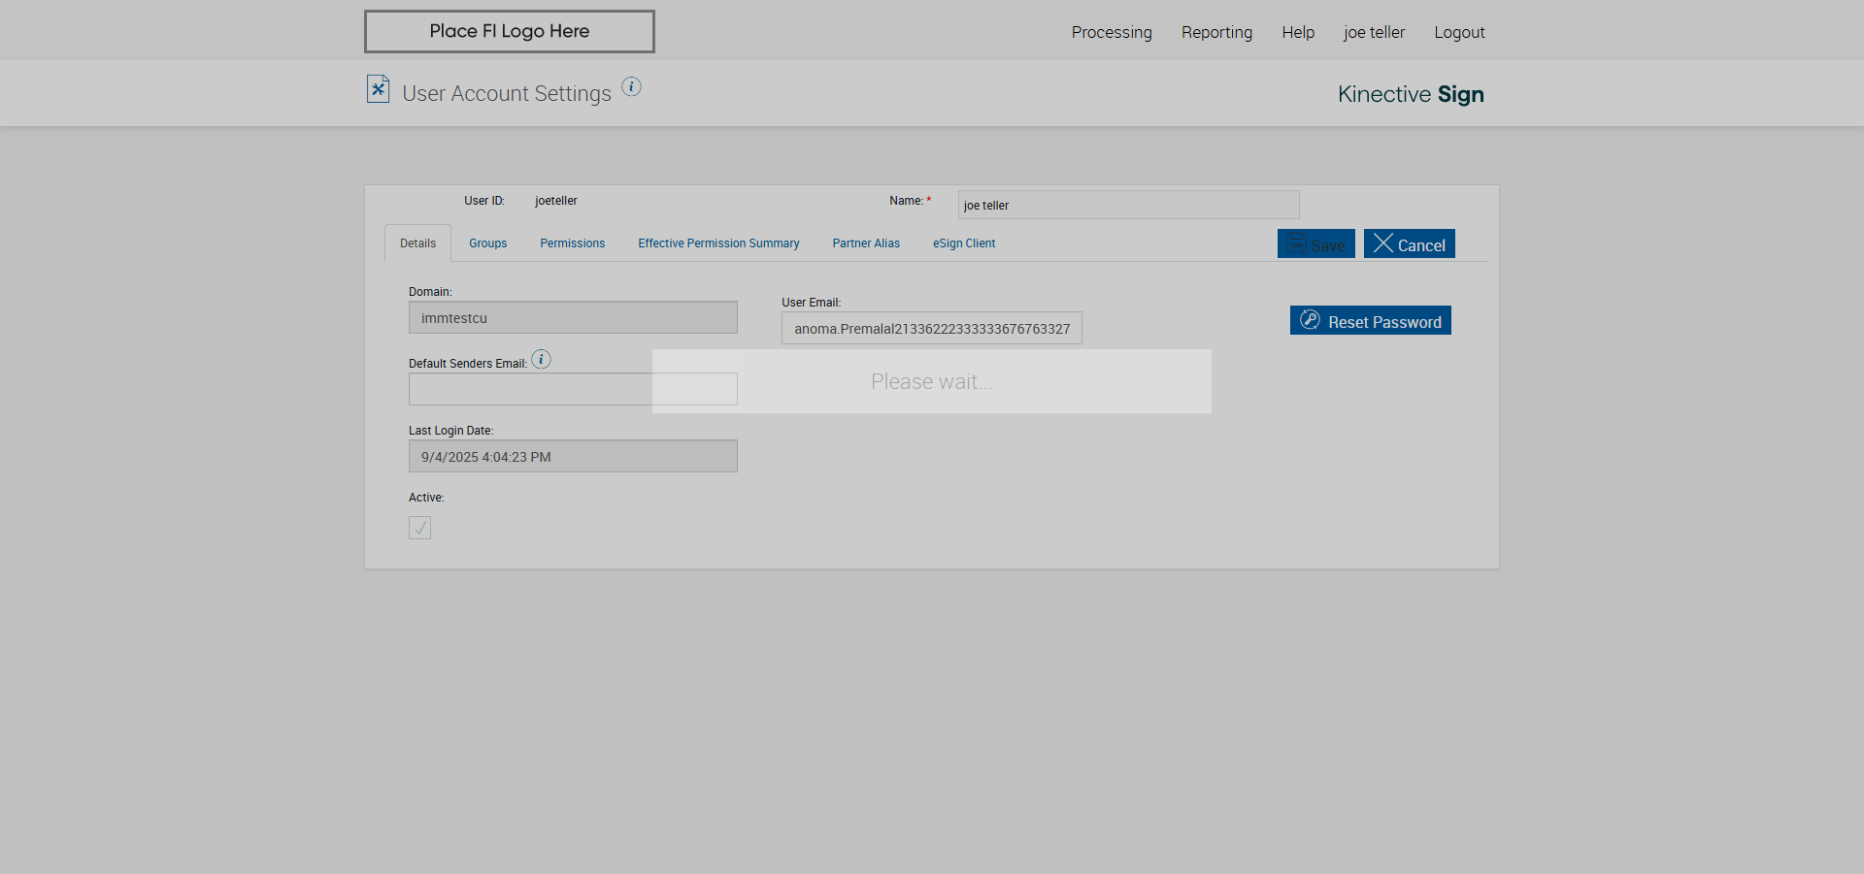Click the Reset Password button

(1371, 320)
